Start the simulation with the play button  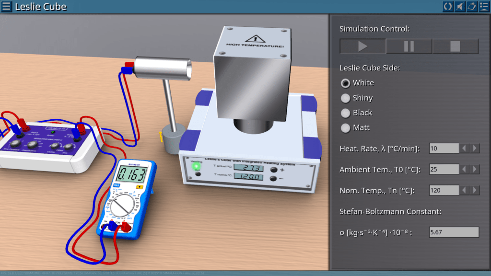(362, 46)
